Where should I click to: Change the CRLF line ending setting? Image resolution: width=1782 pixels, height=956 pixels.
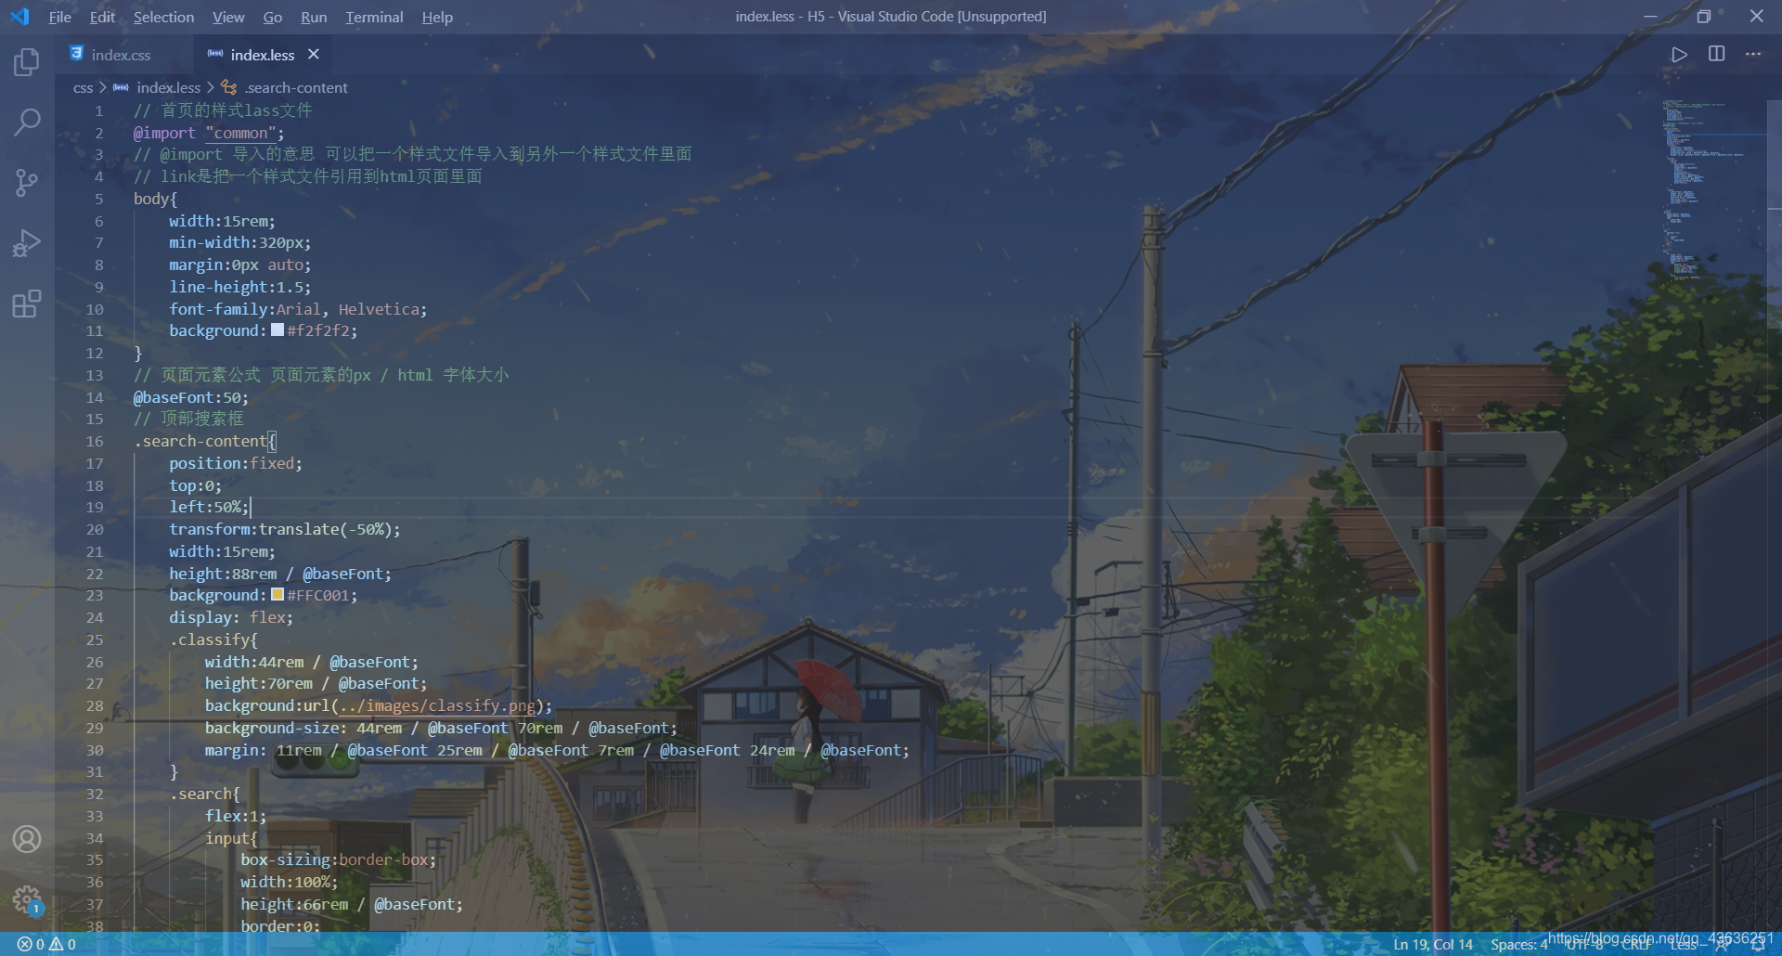[1635, 945]
